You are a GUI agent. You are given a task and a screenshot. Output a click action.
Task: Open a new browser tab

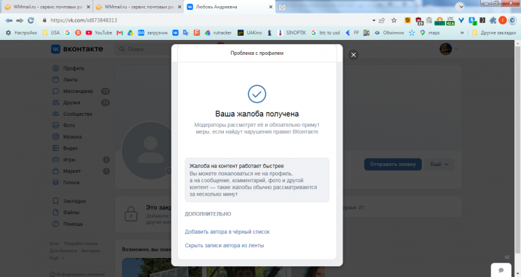(282, 7)
